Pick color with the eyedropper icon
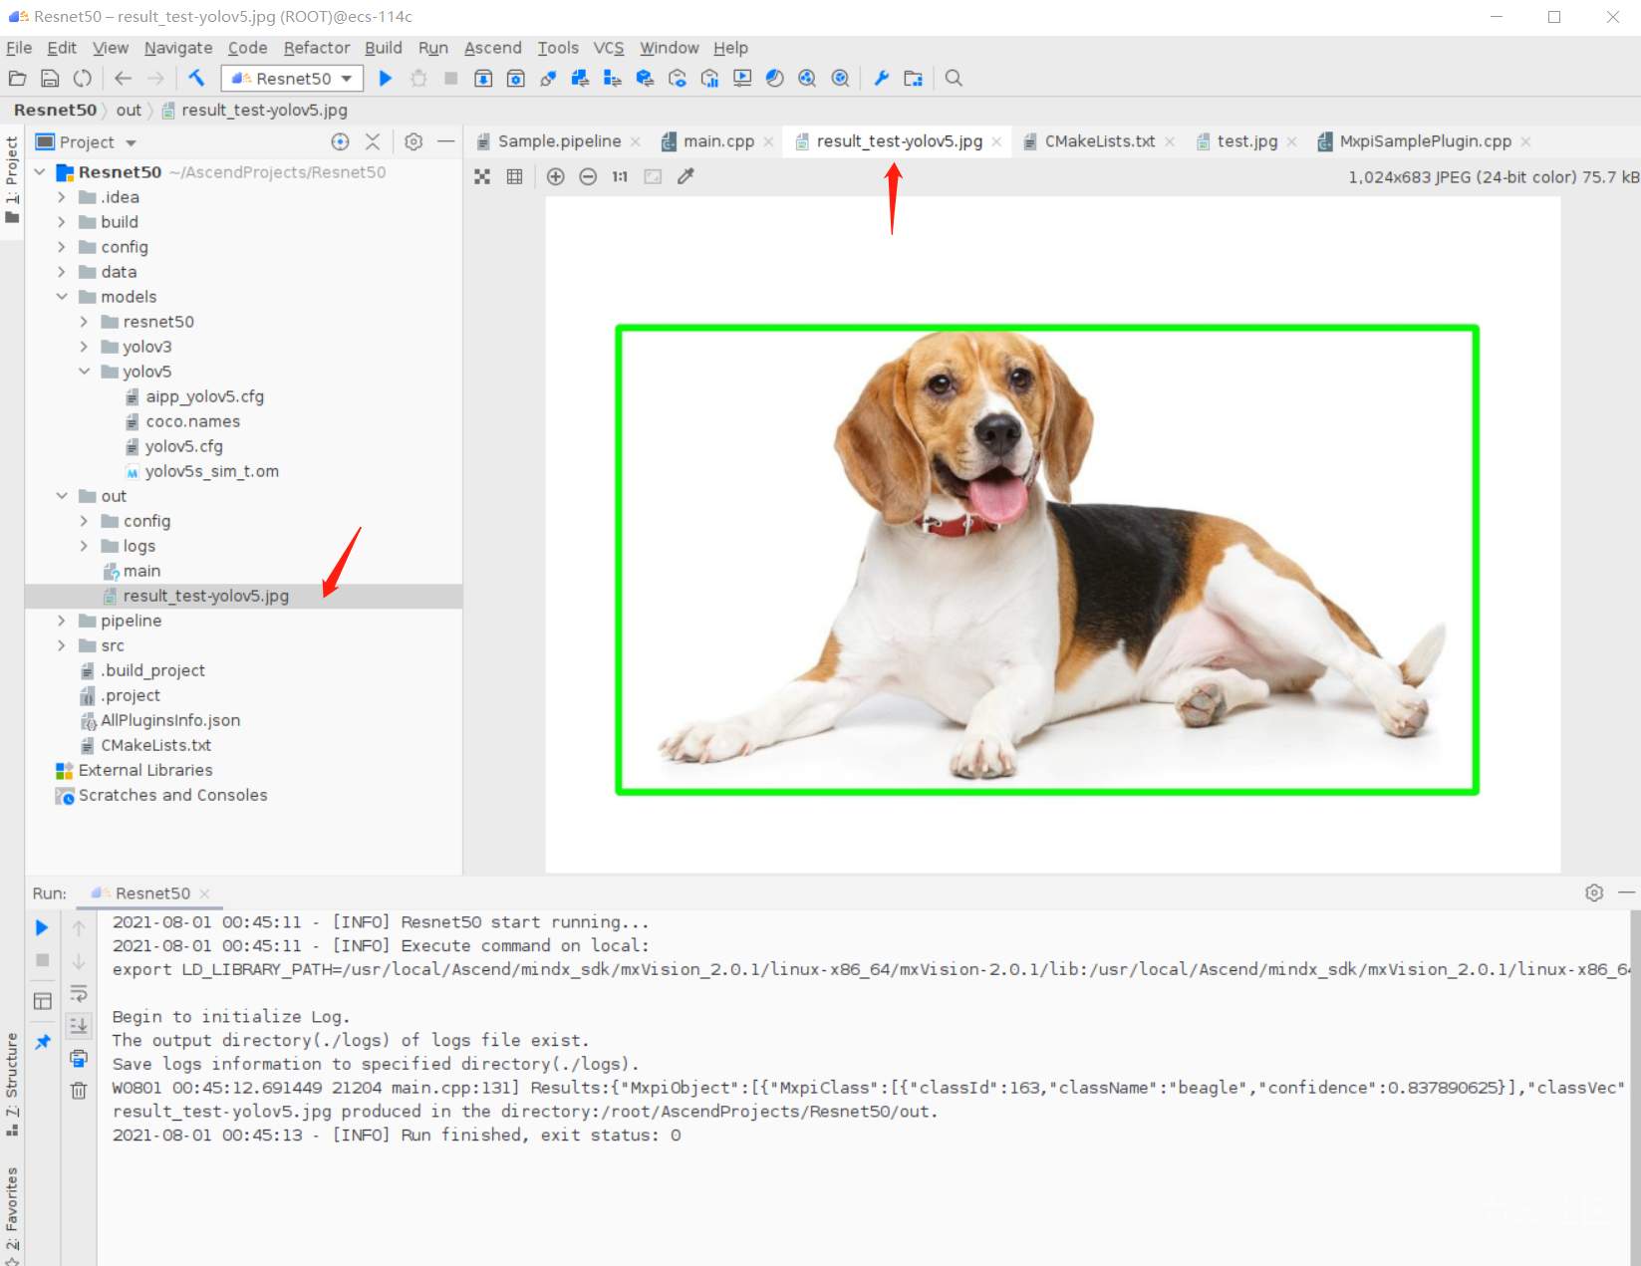 click(x=685, y=176)
